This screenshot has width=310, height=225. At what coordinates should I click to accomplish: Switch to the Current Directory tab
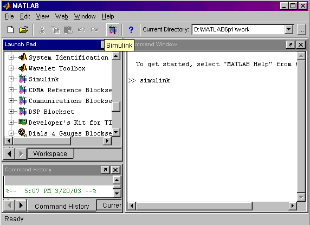[109, 205]
